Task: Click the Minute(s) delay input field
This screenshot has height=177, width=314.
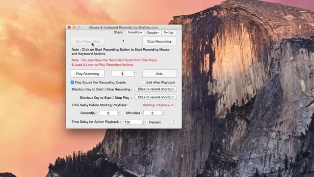Action: point(153,113)
